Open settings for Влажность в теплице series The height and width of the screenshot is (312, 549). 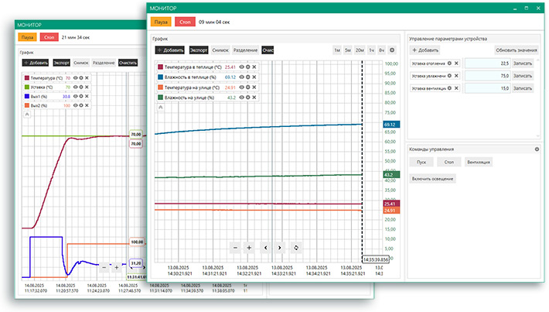(248, 77)
